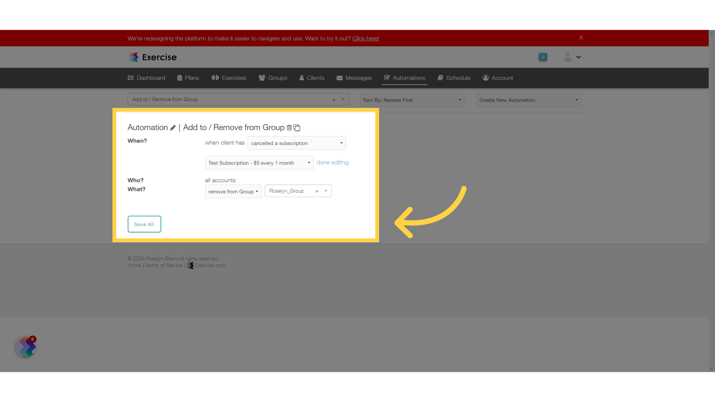715x402 pixels.
Task: Open the Messages tab
Action: pyautogui.click(x=354, y=78)
